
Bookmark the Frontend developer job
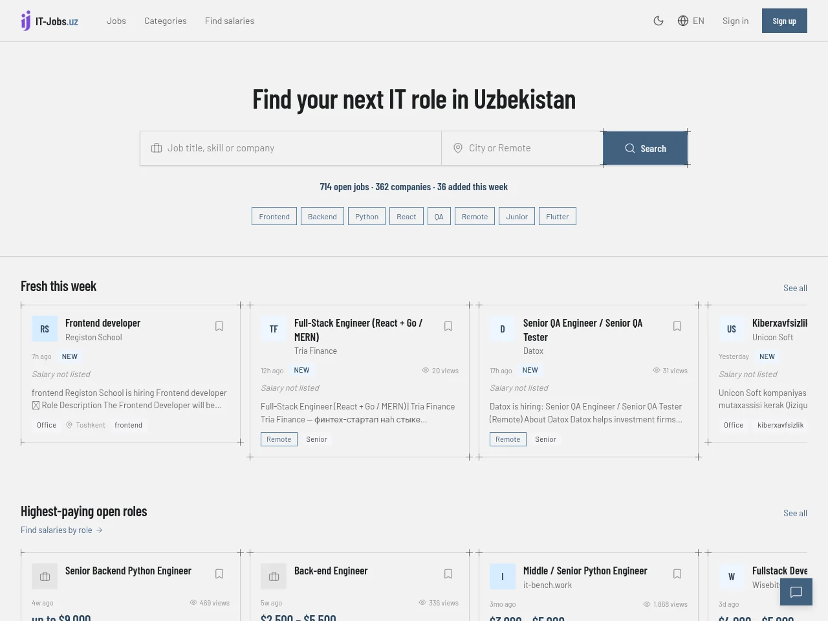click(219, 326)
